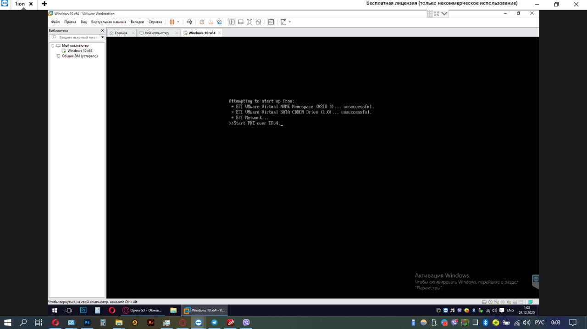
Task: Open Telegram from the local taskbar
Action: 214,323
